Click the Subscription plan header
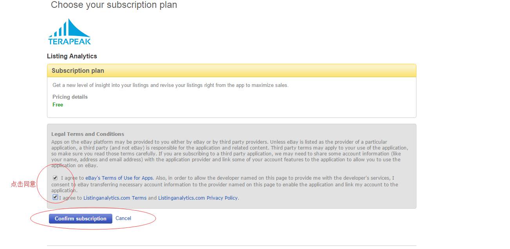 pyautogui.click(x=231, y=71)
